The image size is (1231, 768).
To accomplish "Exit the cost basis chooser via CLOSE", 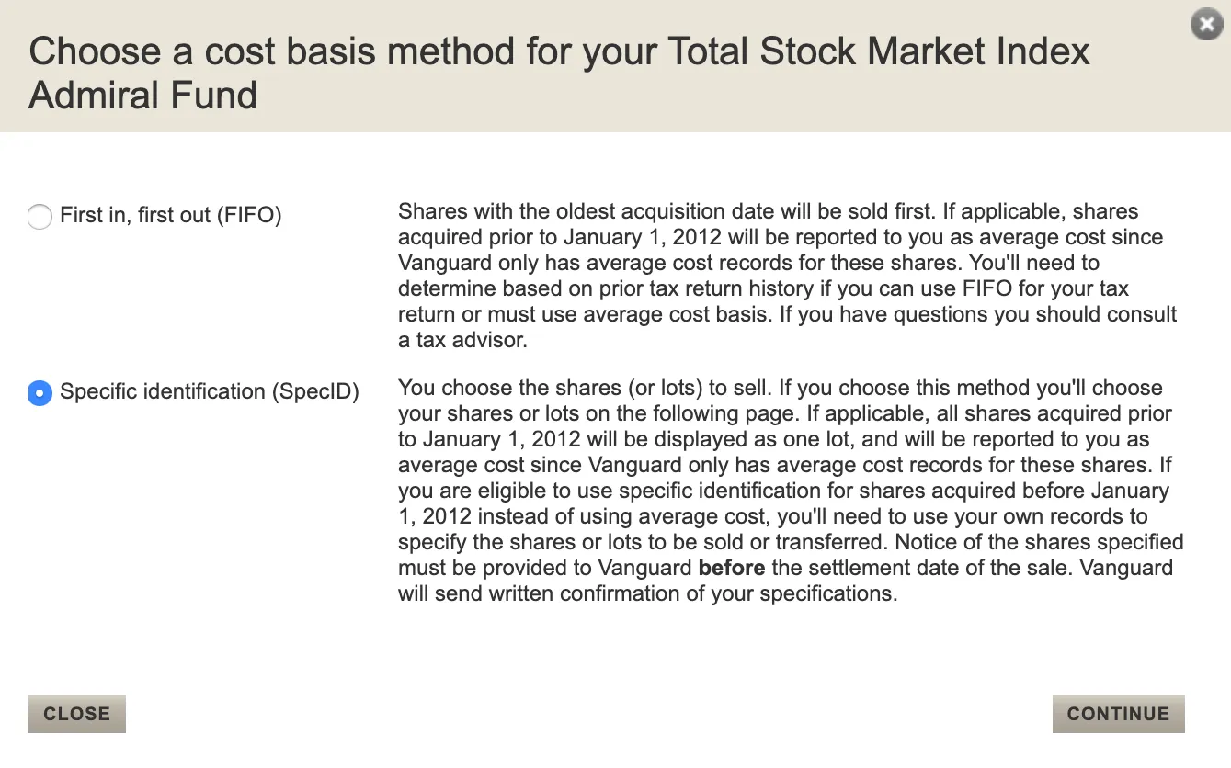I will coord(76,714).
